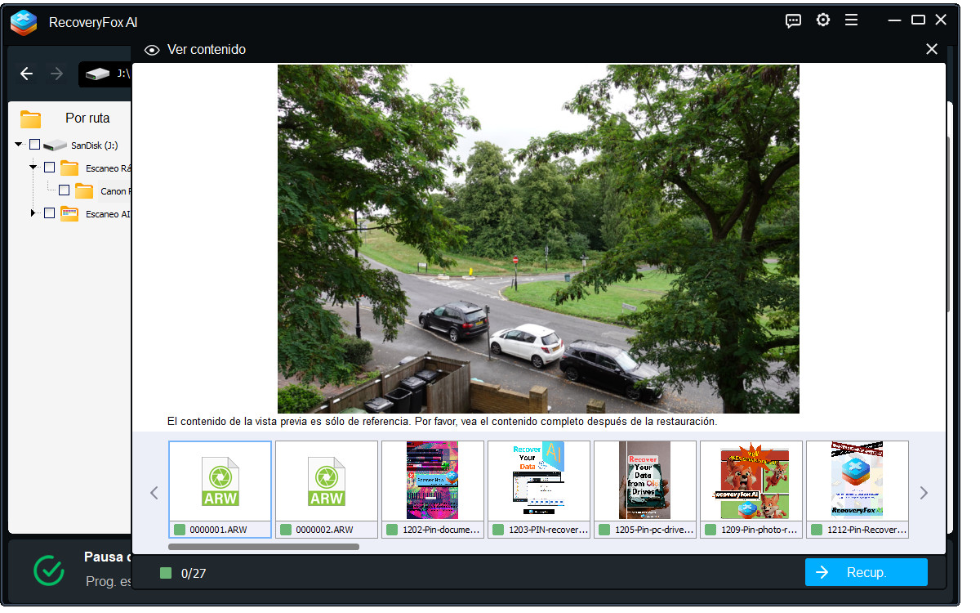This screenshot has width=980, height=613.
Task: Click the thumbnail strip horizontal scrollbar
Action: click(263, 547)
